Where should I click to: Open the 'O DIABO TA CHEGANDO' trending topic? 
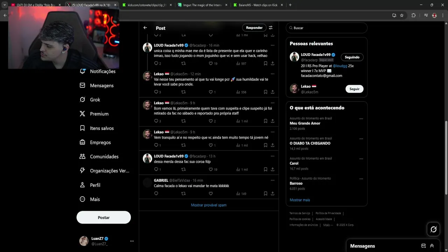coord(310,143)
